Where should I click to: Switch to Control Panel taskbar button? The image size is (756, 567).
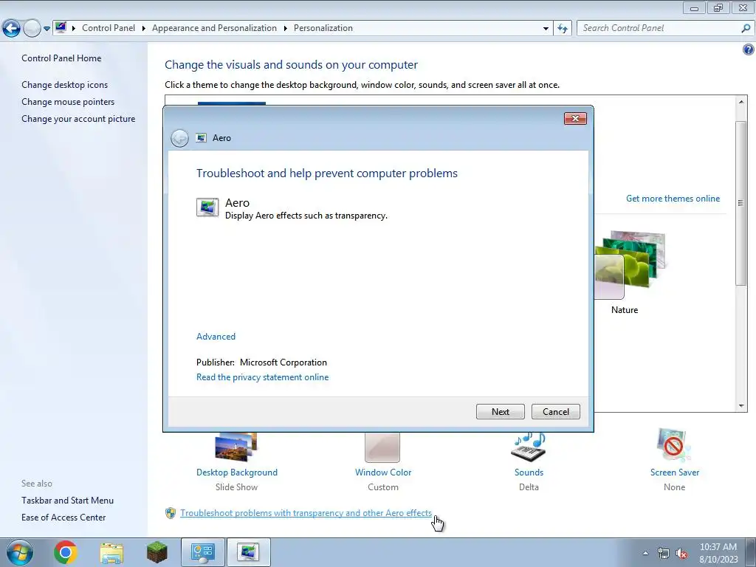[202, 552]
